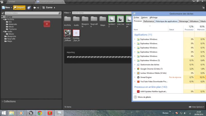Open File Explorer from the taskbar

click(12, 113)
